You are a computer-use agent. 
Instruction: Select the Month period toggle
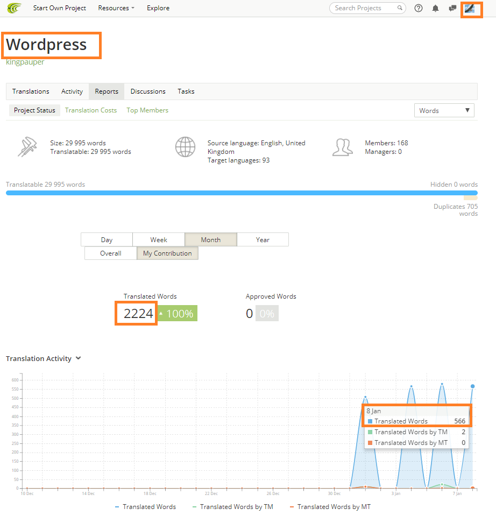click(210, 239)
